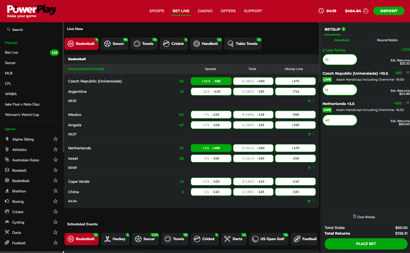Expand more markets for Cape Verde vs China
Image resolution: width=410 pixels, height=253 pixels.
[311, 201]
